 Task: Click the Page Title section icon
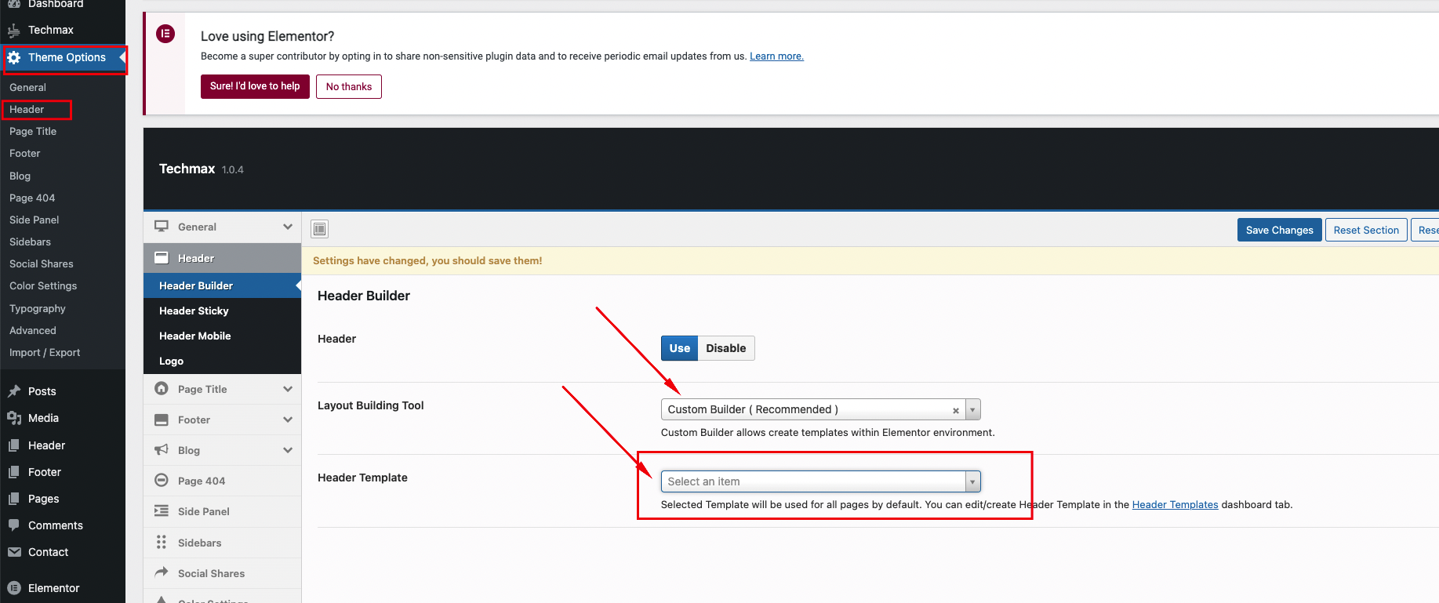click(162, 389)
